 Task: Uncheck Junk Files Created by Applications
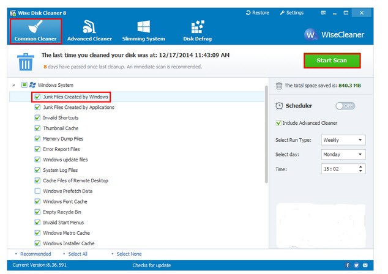(37, 107)
